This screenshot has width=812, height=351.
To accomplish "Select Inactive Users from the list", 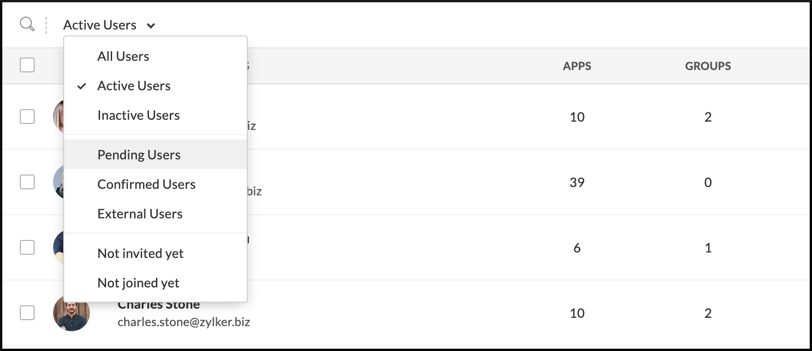I will tap(138, 115).
